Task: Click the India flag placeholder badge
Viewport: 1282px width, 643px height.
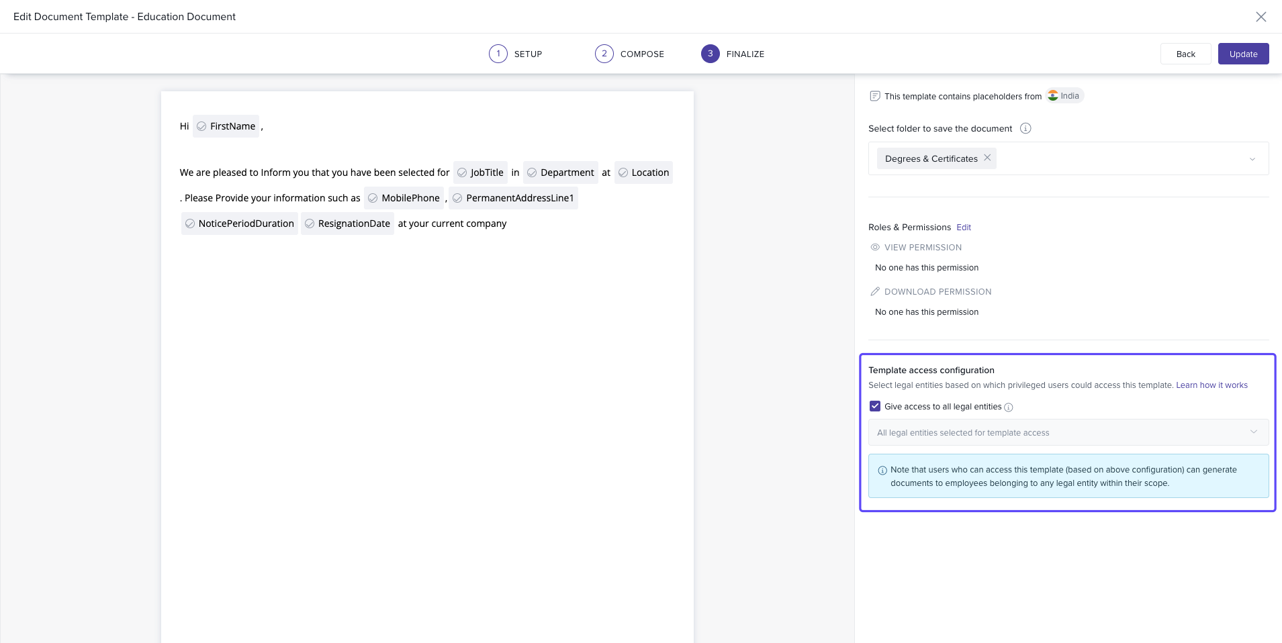Action: 1064,96
